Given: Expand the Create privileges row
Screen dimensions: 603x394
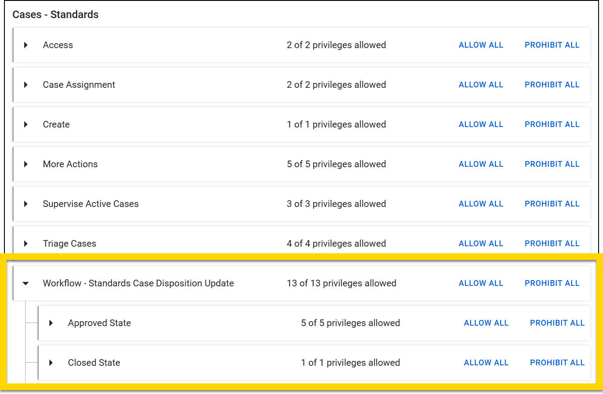Looking at the screenshot, I should [25, 124].
